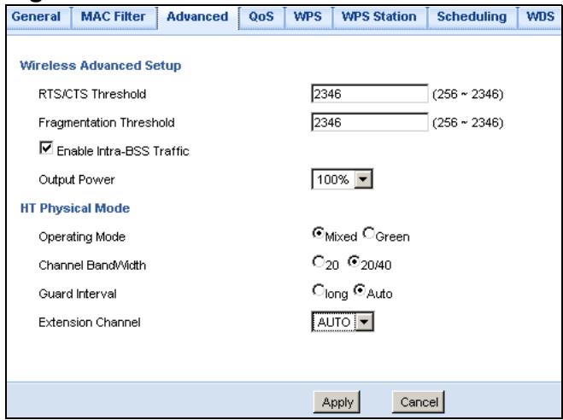Open the MAC Filter tab
Image resolution: width=563 pixels, height=420 pixels.
coord(114,17)
